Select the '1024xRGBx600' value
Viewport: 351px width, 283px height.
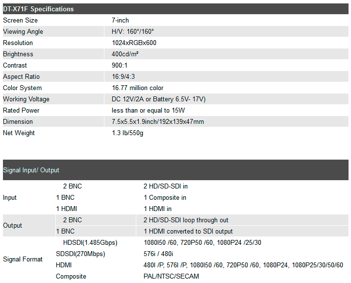pos(134,43)
